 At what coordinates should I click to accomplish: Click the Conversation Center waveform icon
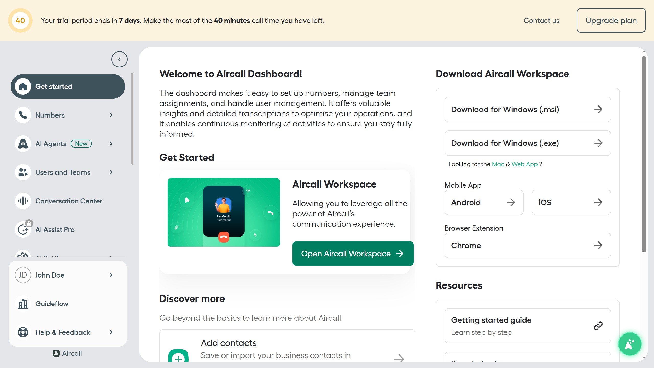[23, 201]
